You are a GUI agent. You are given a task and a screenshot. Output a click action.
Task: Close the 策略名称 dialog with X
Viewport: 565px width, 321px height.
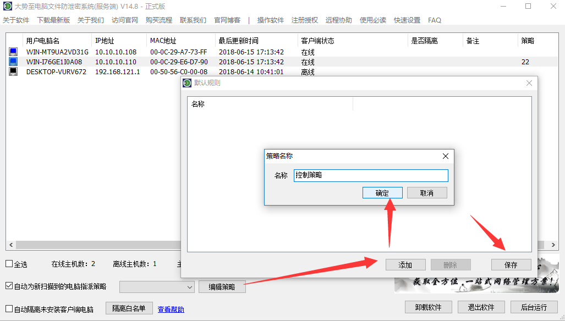point(446,156)
